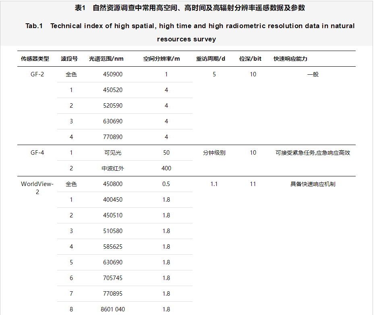Select the 具备快速响应机制 cell
This screenshot has width=375, height=315.
coord(313,184)
